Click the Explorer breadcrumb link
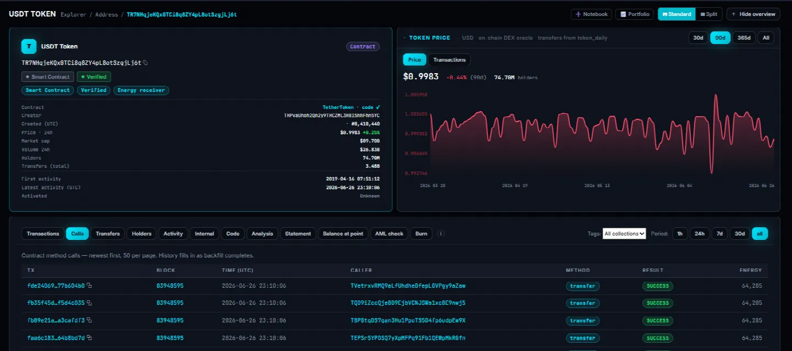 click(73, 14)
